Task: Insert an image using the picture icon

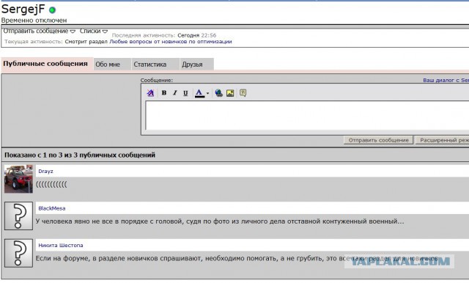Action: 230,93
